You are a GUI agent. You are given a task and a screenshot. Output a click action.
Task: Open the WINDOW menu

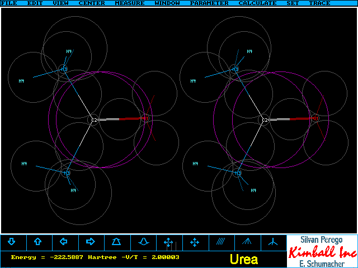(x=167, y=3)
